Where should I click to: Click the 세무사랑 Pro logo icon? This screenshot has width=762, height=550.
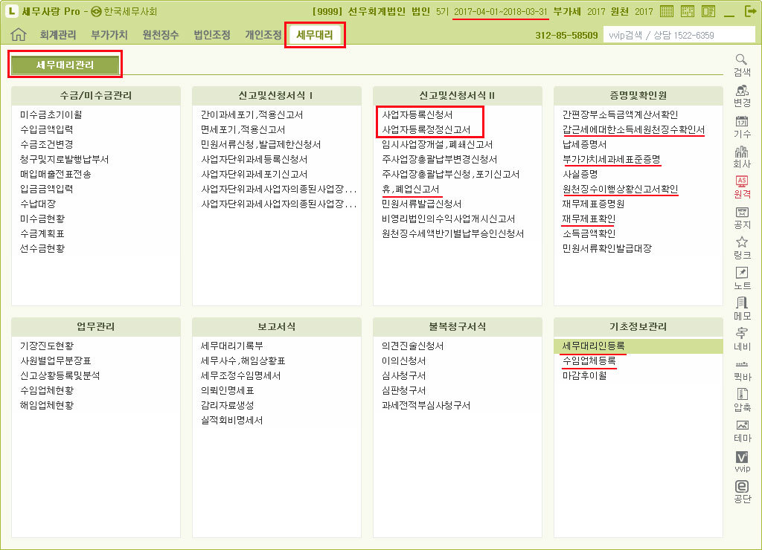click(x=12, y=11)
